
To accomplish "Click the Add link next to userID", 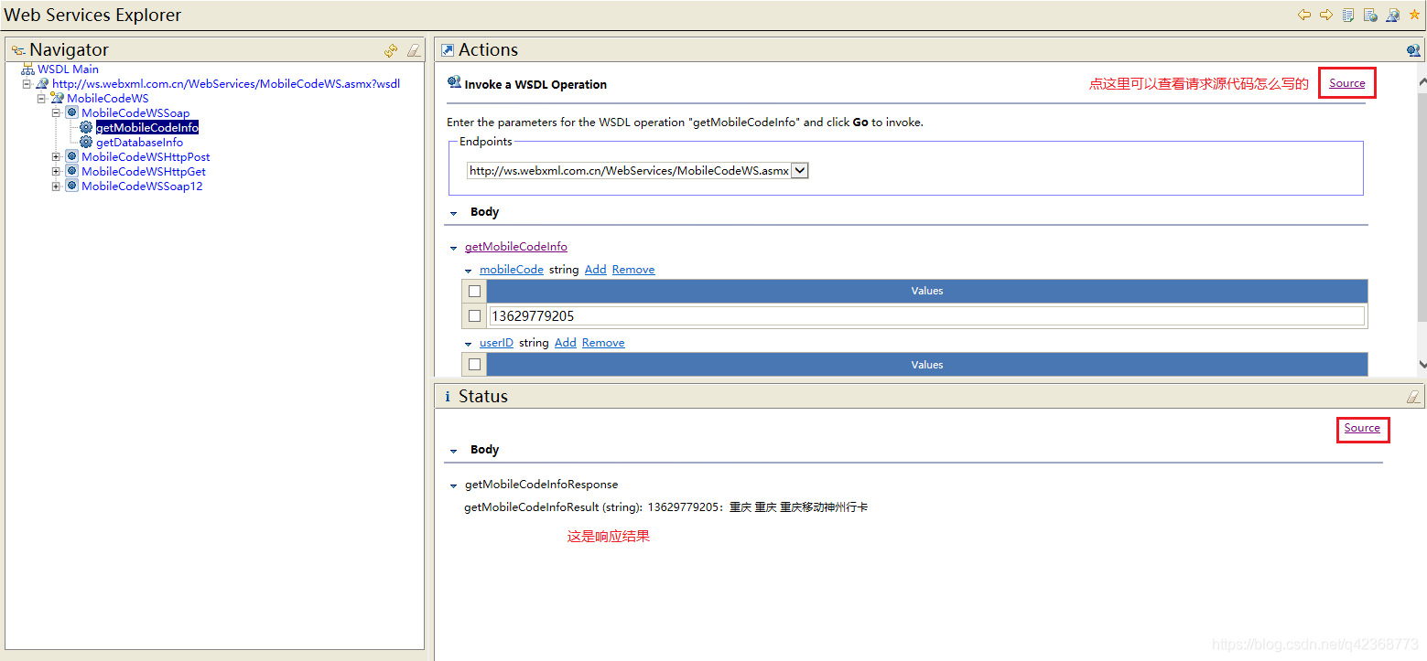I will [565, 342].
